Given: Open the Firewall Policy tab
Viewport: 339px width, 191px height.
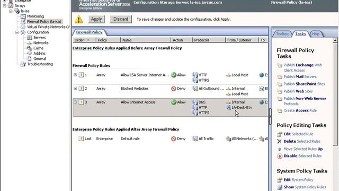Looking at the screenshot, I should (89, 32).
